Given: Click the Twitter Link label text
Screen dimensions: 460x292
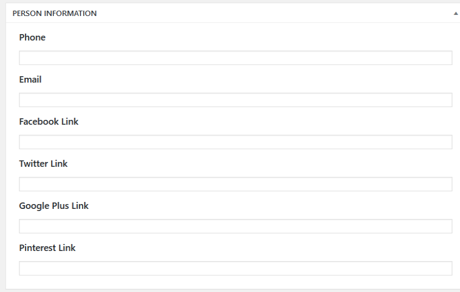Looking at the screenshot, I should (x=43, y=164).
